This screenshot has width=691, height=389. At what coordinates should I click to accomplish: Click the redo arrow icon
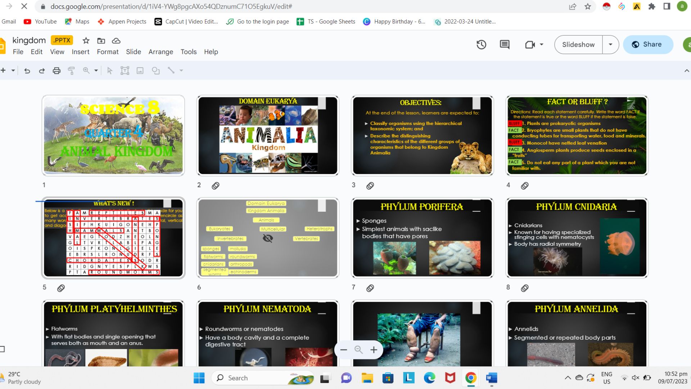[x=42, y=71]
